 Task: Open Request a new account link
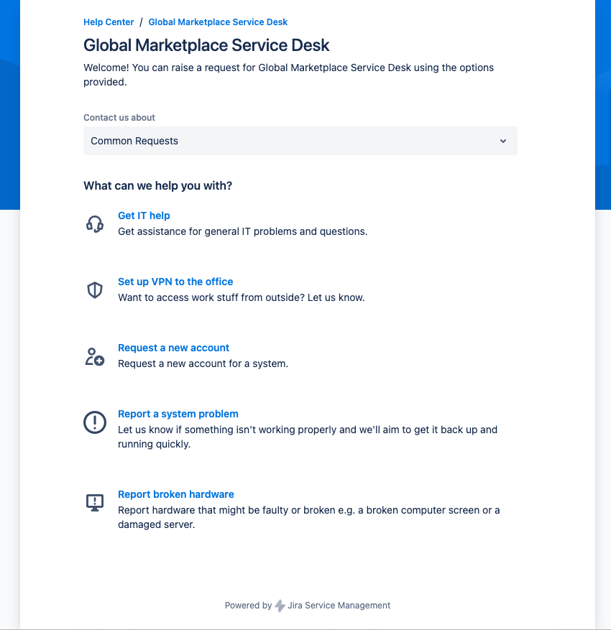[174, 348]
